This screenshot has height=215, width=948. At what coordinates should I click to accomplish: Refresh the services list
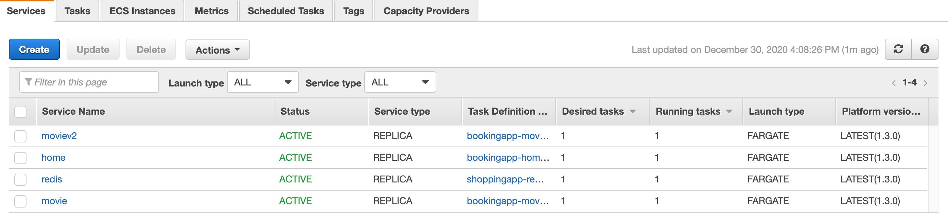pyautogui.click(x=898, y=49)
